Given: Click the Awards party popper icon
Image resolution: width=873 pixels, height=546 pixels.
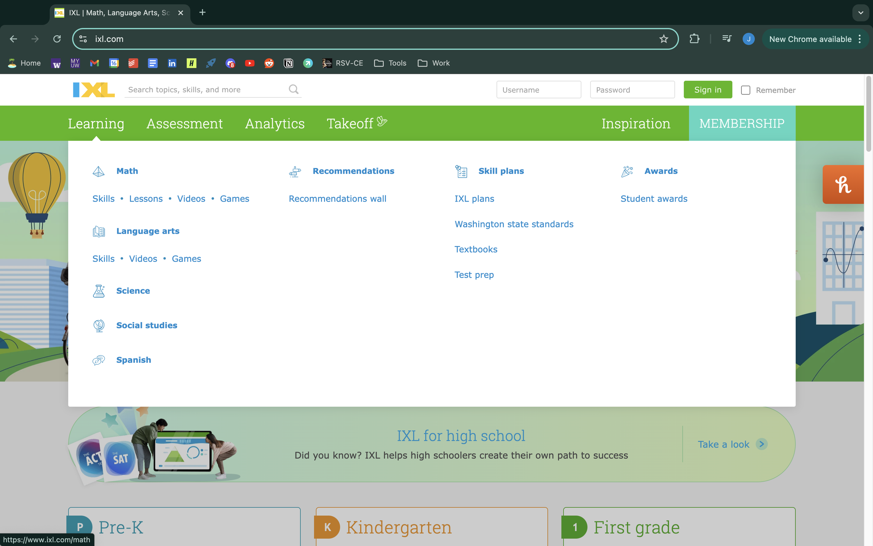Looking at the screenshot, I should click(x=627, y=171).
